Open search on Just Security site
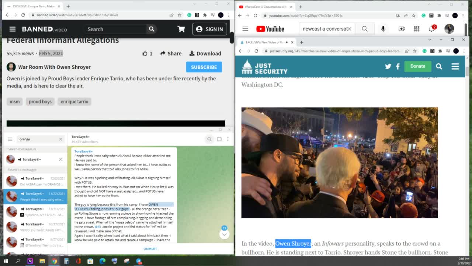This screenshot has width=472, height=266. [439, 66]
